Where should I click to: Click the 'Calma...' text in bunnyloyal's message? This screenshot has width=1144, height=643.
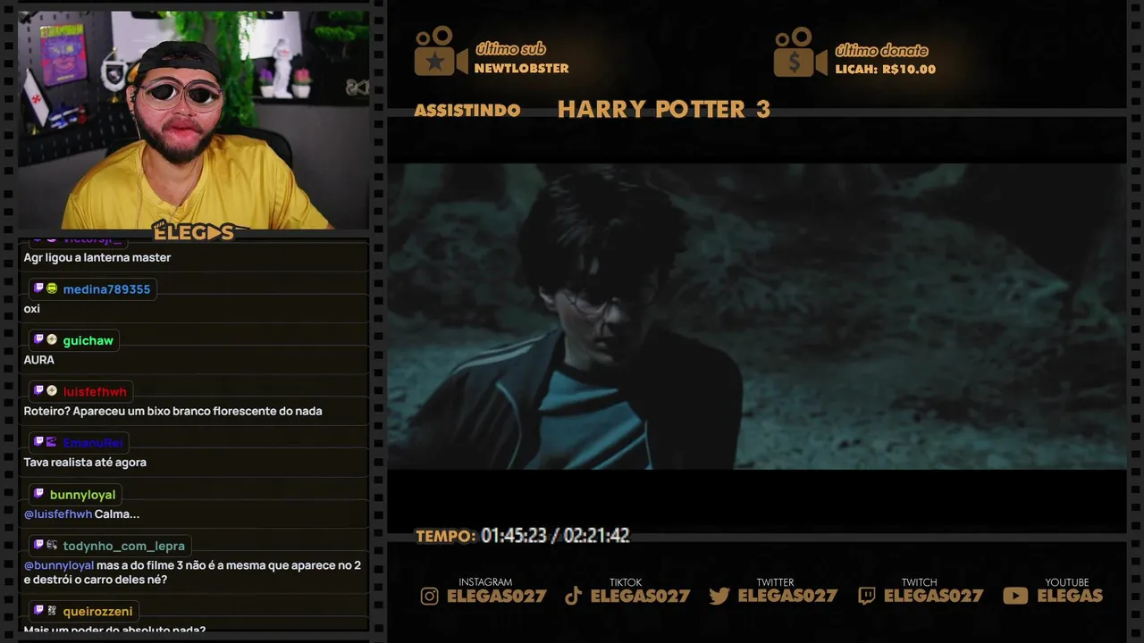[x=117, y=514]
